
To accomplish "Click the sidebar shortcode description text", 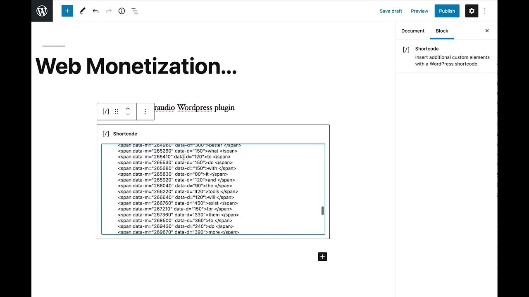I will (x=453, y=61).
